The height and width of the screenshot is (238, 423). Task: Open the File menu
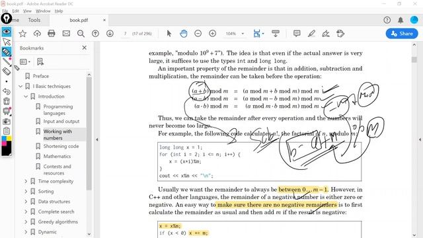(5, 11)
